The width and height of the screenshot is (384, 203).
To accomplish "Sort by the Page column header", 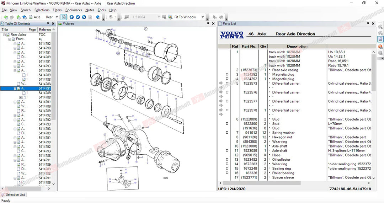I will coord(32,30).
